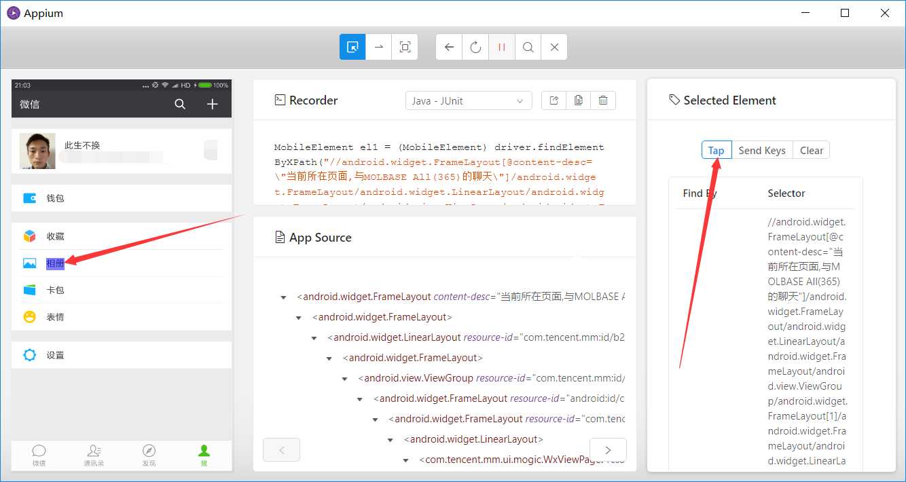Viewport: 906px width, 482px height.
Task: Open the 收藏 favorites entry
Action: point(122,236)
